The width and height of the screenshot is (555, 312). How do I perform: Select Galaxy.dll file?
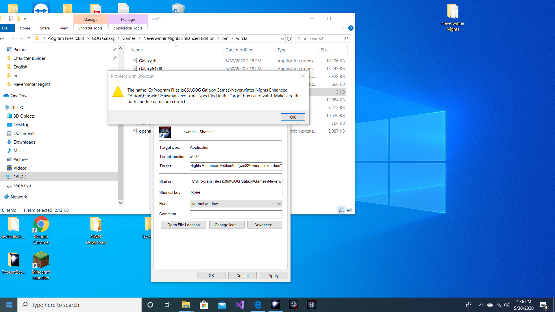click(x=148, y=61)
